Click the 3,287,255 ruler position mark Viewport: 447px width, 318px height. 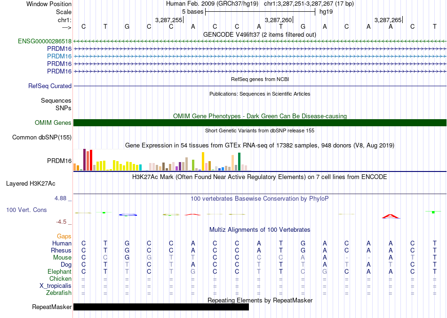(x=168, y=20)
